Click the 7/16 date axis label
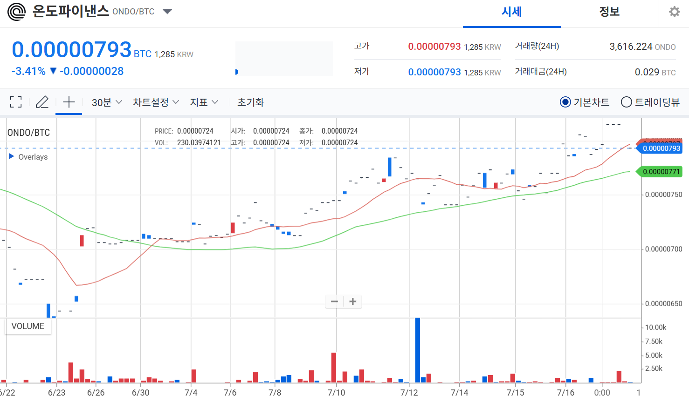The width and height of the screenshot is (689, 403). (x=566, y=392)
